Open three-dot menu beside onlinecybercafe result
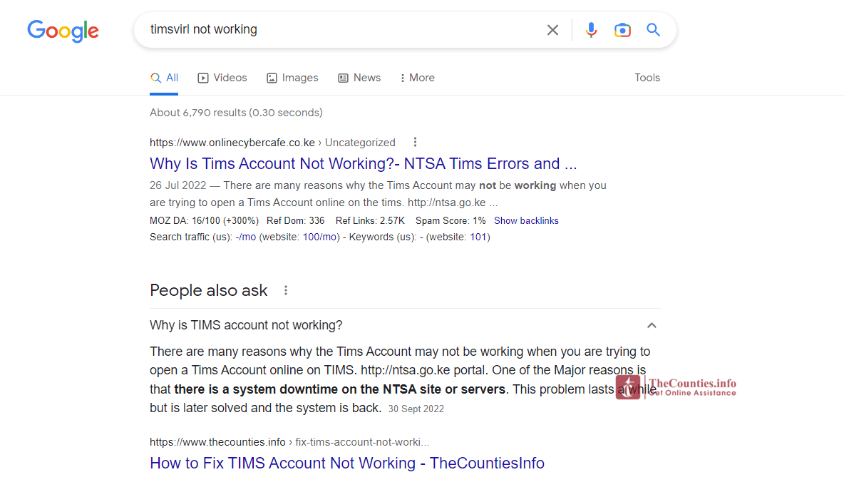Screen dimensions: 844x497 pos(415,142)
